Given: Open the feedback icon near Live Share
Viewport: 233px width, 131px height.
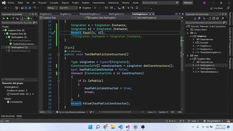Looking at the screenshot, I should coord(228,8).
